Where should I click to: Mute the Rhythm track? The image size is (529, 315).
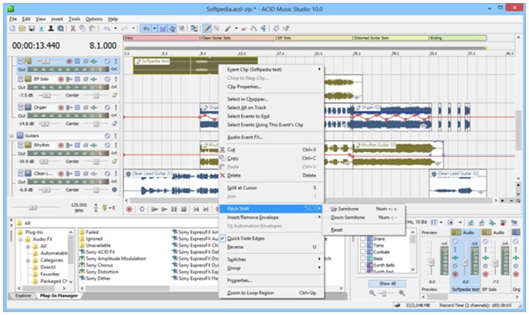point(107,145)
